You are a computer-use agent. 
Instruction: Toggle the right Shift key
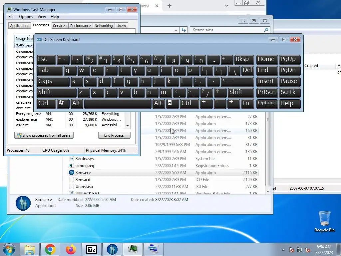(x=241, y=93)
